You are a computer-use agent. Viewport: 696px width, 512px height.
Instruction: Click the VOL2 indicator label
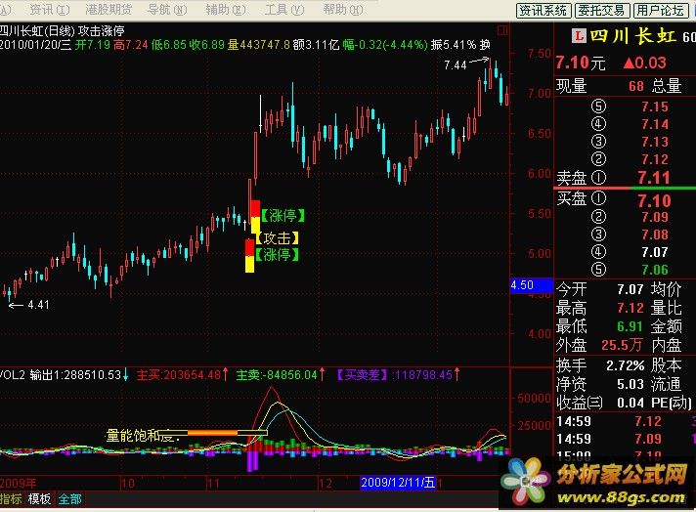(14, 375)
